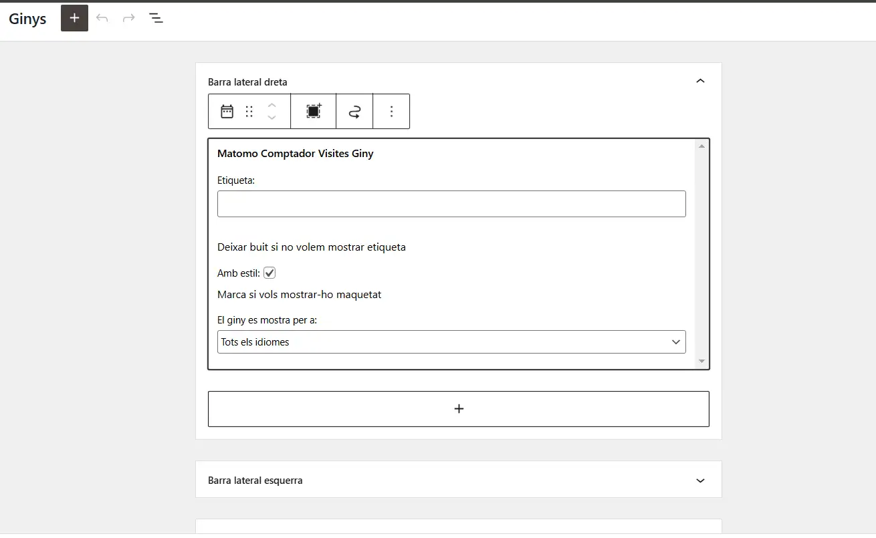Click the Barra lateral esquerra panel title
876x538 pixels.
(255, 481)
